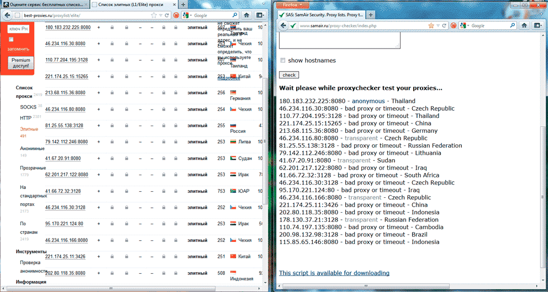The width and height of the screenshot is (548, 292).
Task: Click the Russia flag in the 81.25.55.138 row
Action: click(x=233, y=126)
